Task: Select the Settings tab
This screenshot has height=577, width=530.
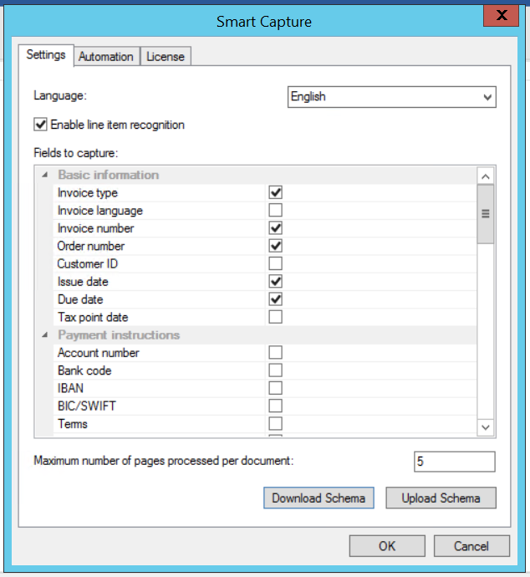Action: pos(46,55)
